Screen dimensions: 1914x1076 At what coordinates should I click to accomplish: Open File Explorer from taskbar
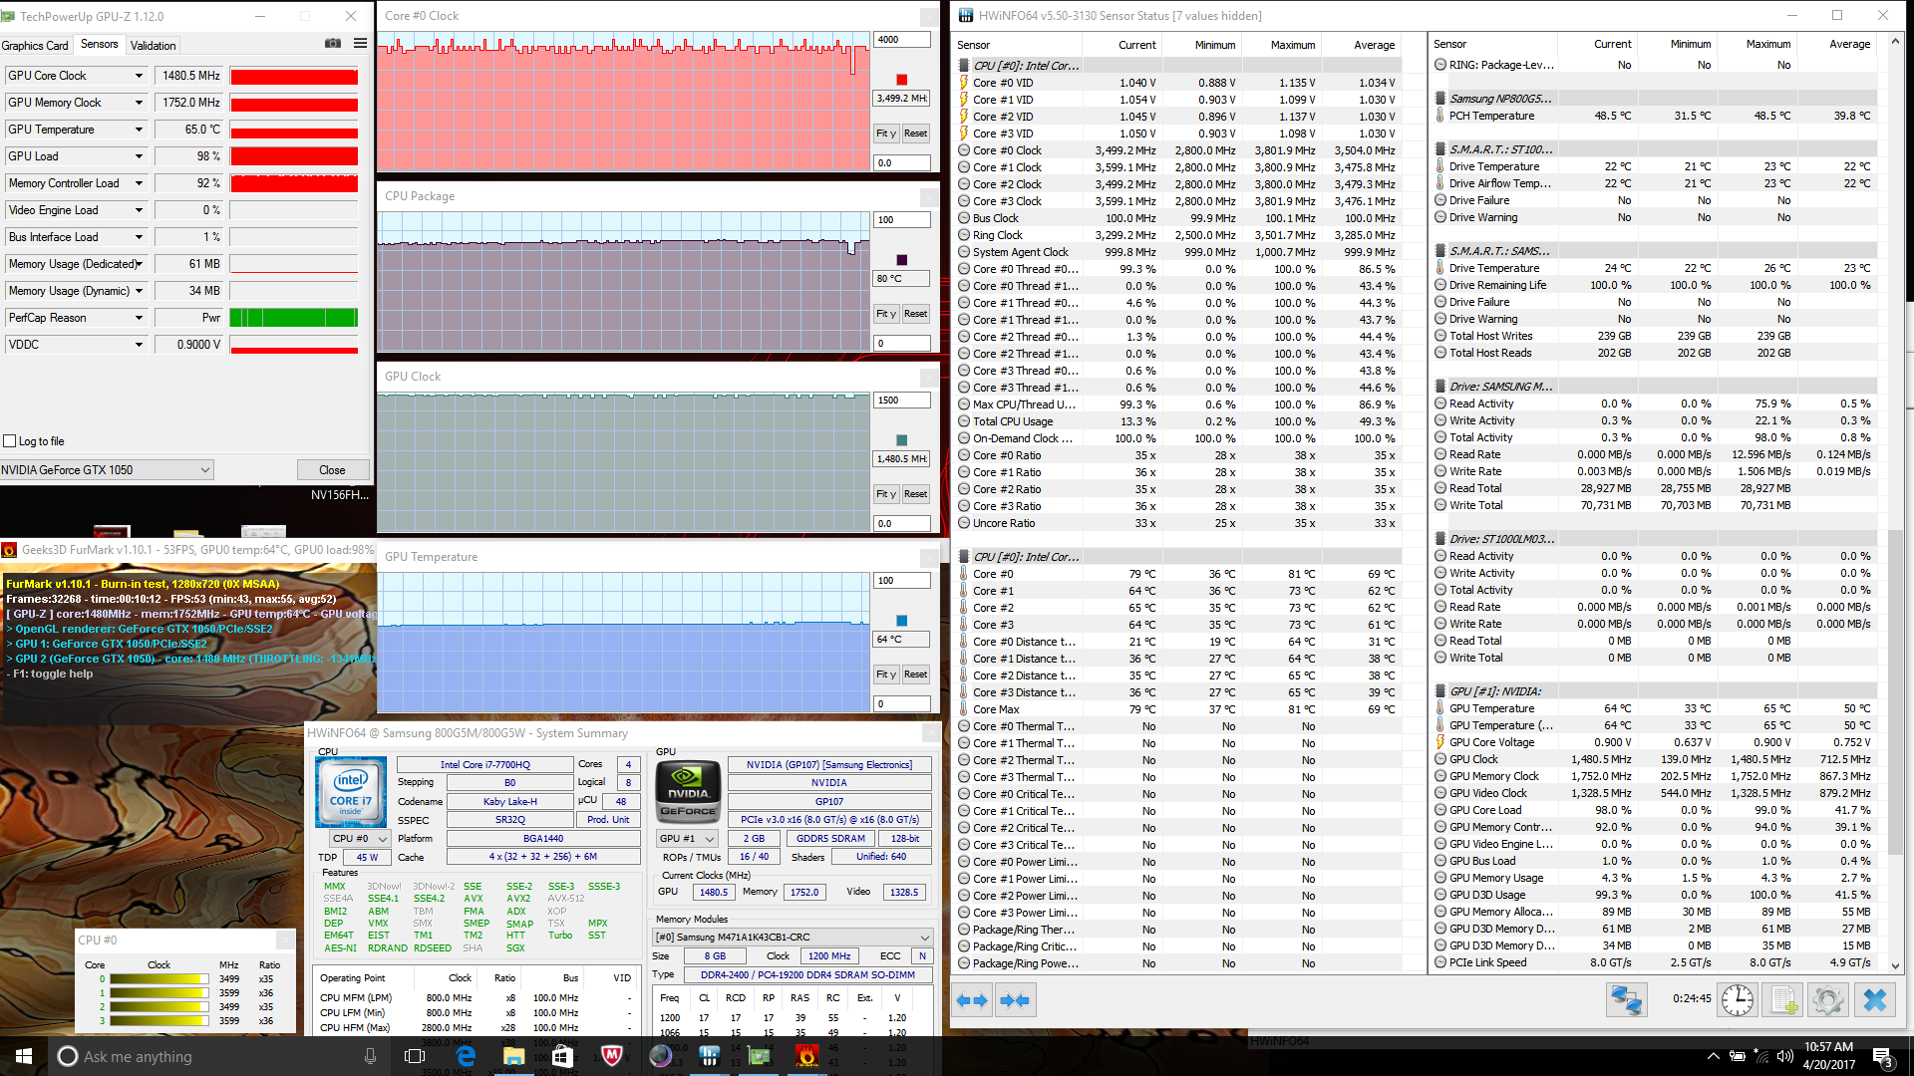[x=513, y=1056]
